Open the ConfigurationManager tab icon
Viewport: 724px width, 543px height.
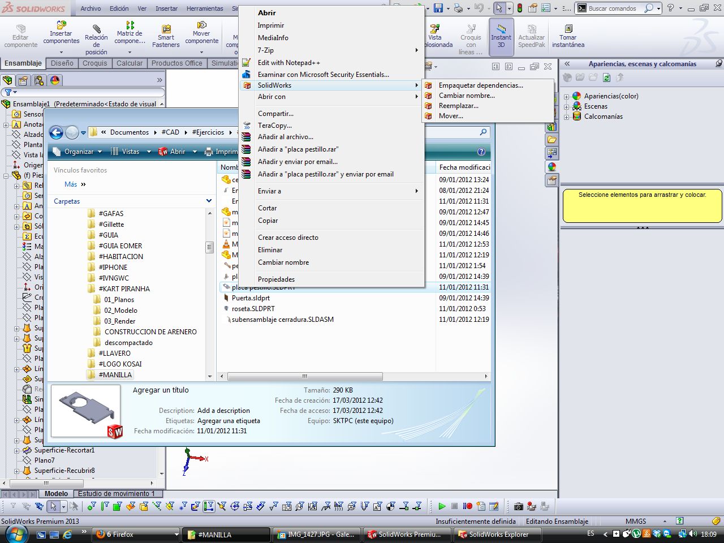coord(39,80)
